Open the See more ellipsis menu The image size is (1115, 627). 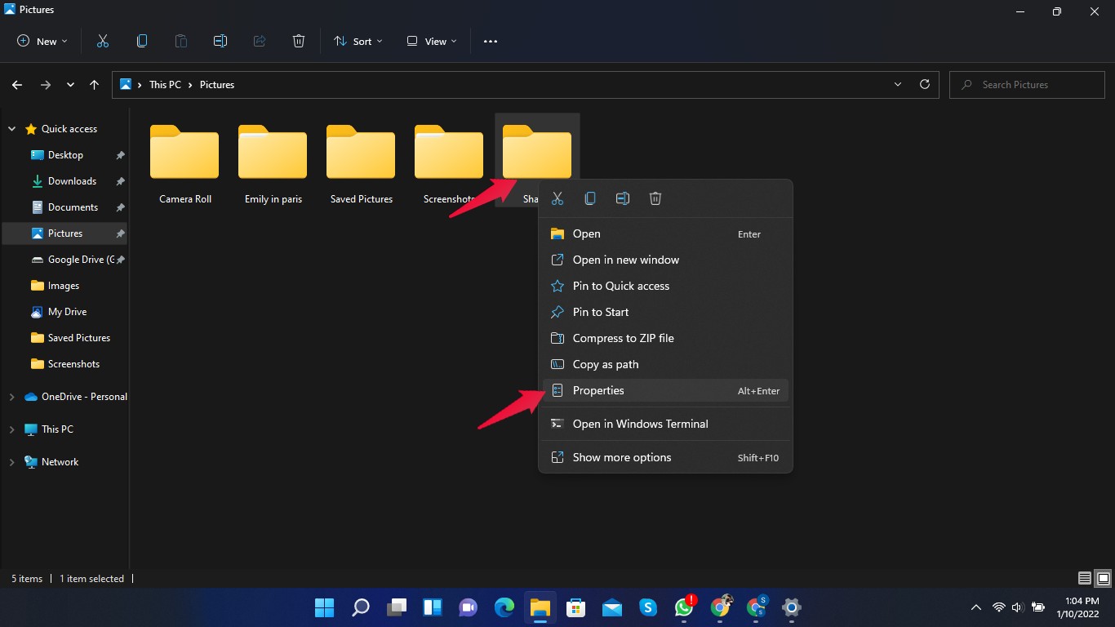491,42
